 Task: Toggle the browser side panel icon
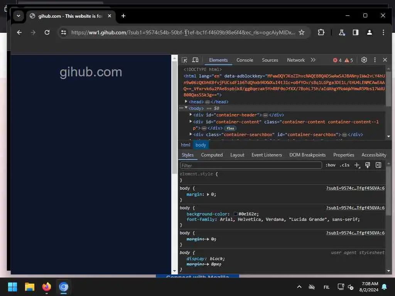coord(355,32)
